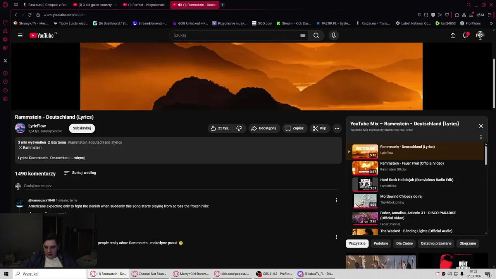Open more actions menu beside Klip
The image size is (496, 279).
tap(337, 128)
